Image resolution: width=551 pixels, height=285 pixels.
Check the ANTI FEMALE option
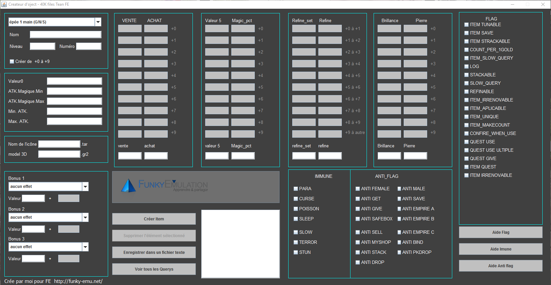(358, 189)
